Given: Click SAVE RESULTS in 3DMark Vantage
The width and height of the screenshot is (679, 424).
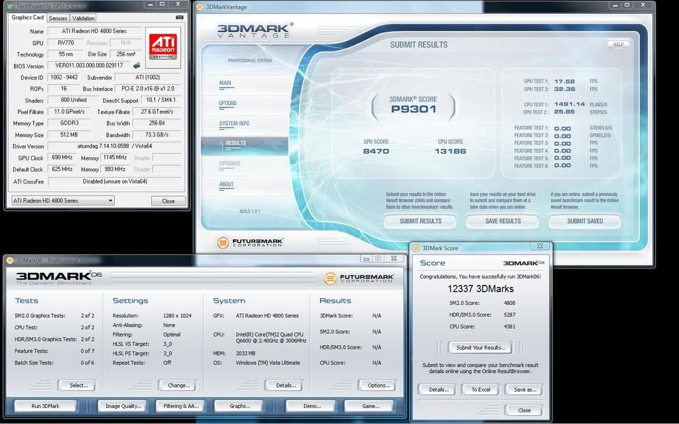Looking at the screenshot, I should (503, 221).
